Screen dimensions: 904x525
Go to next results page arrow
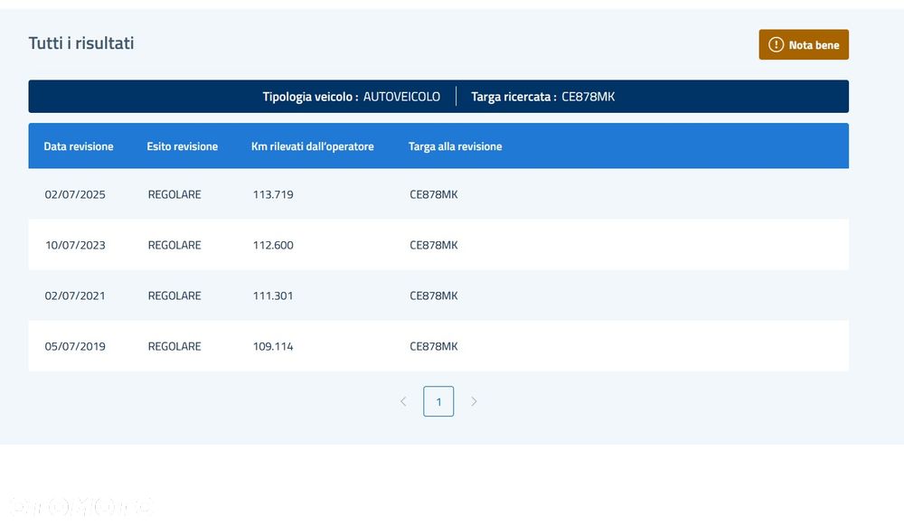click(x=474, y=401)
